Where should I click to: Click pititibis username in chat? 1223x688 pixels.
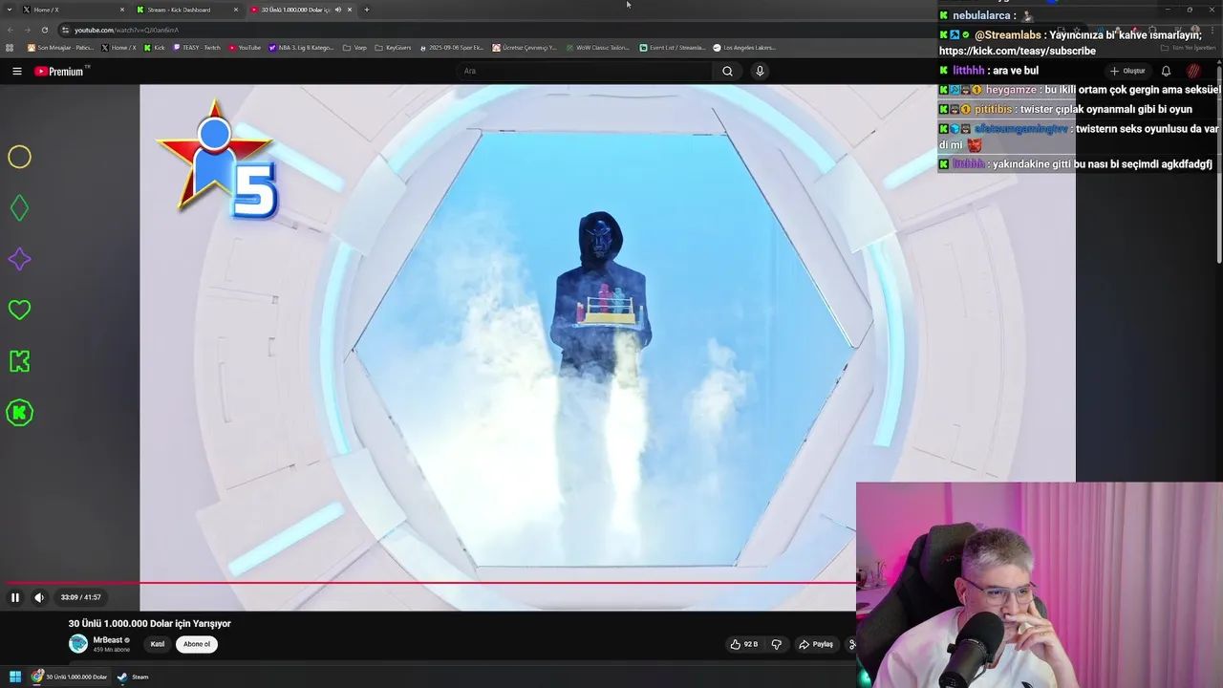tap(994, 109)
